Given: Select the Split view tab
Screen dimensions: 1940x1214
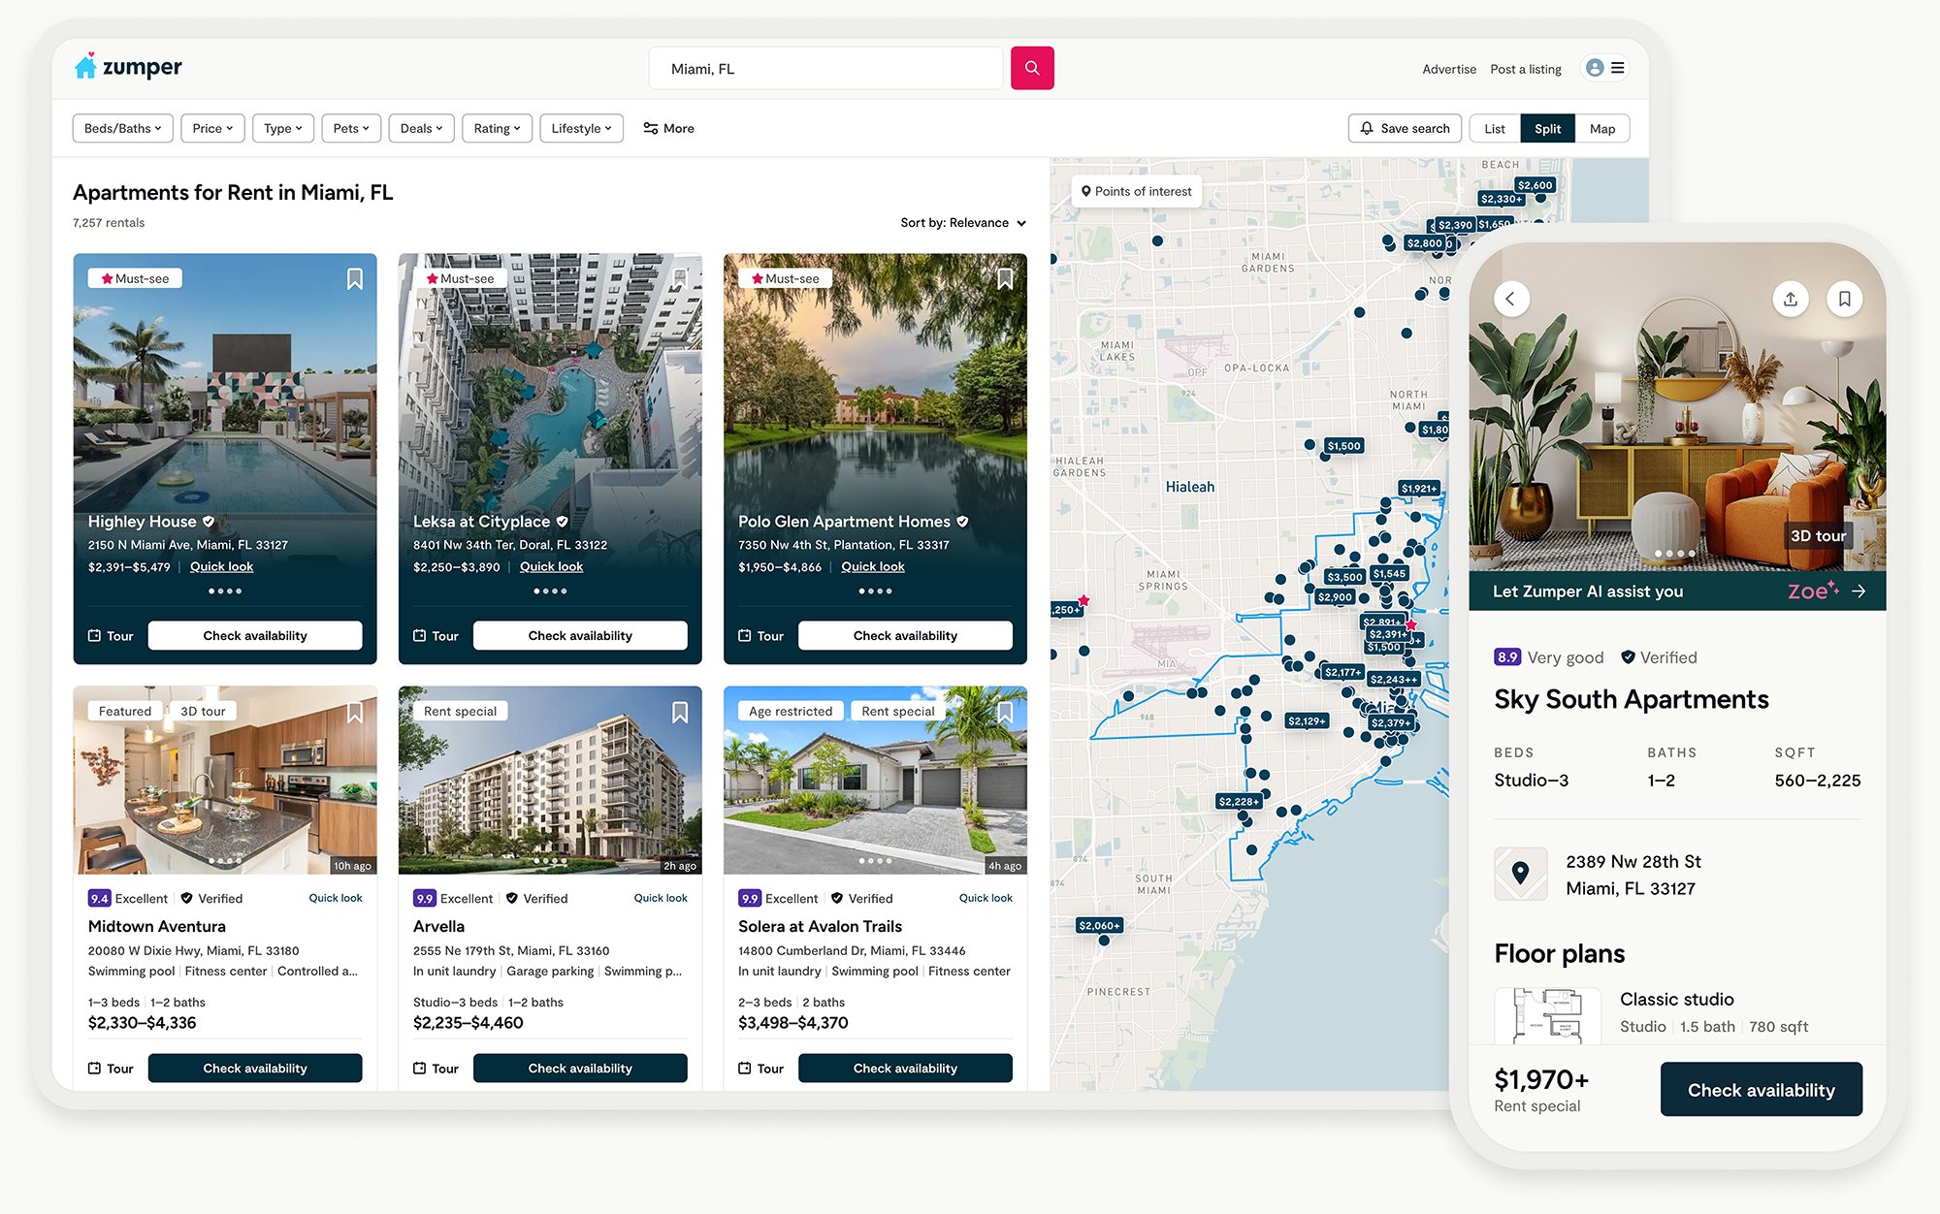Looking at the screenshot, I should 1548,128.
